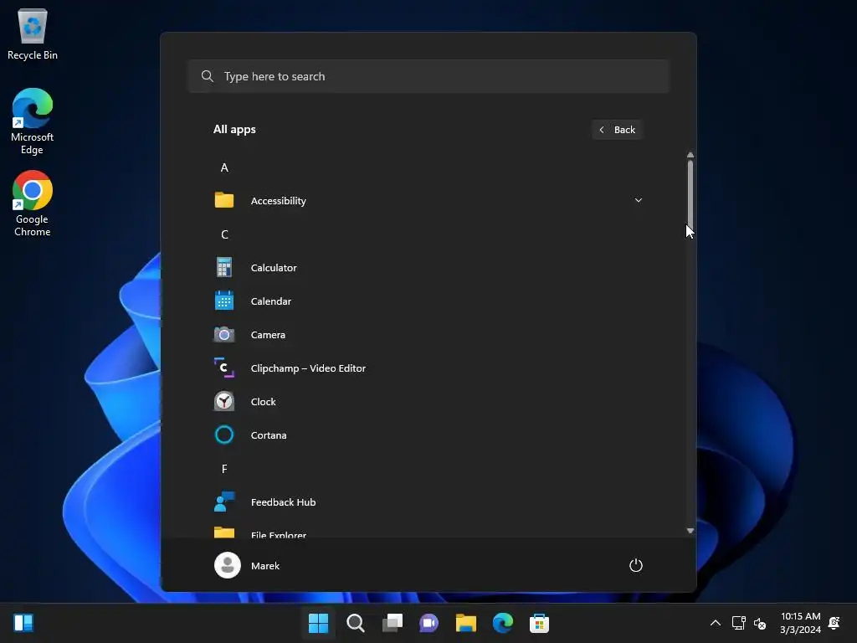Screen dimensions: 857x643
Task: Click the scrollbar up arrow
Action: click(690, 155)
